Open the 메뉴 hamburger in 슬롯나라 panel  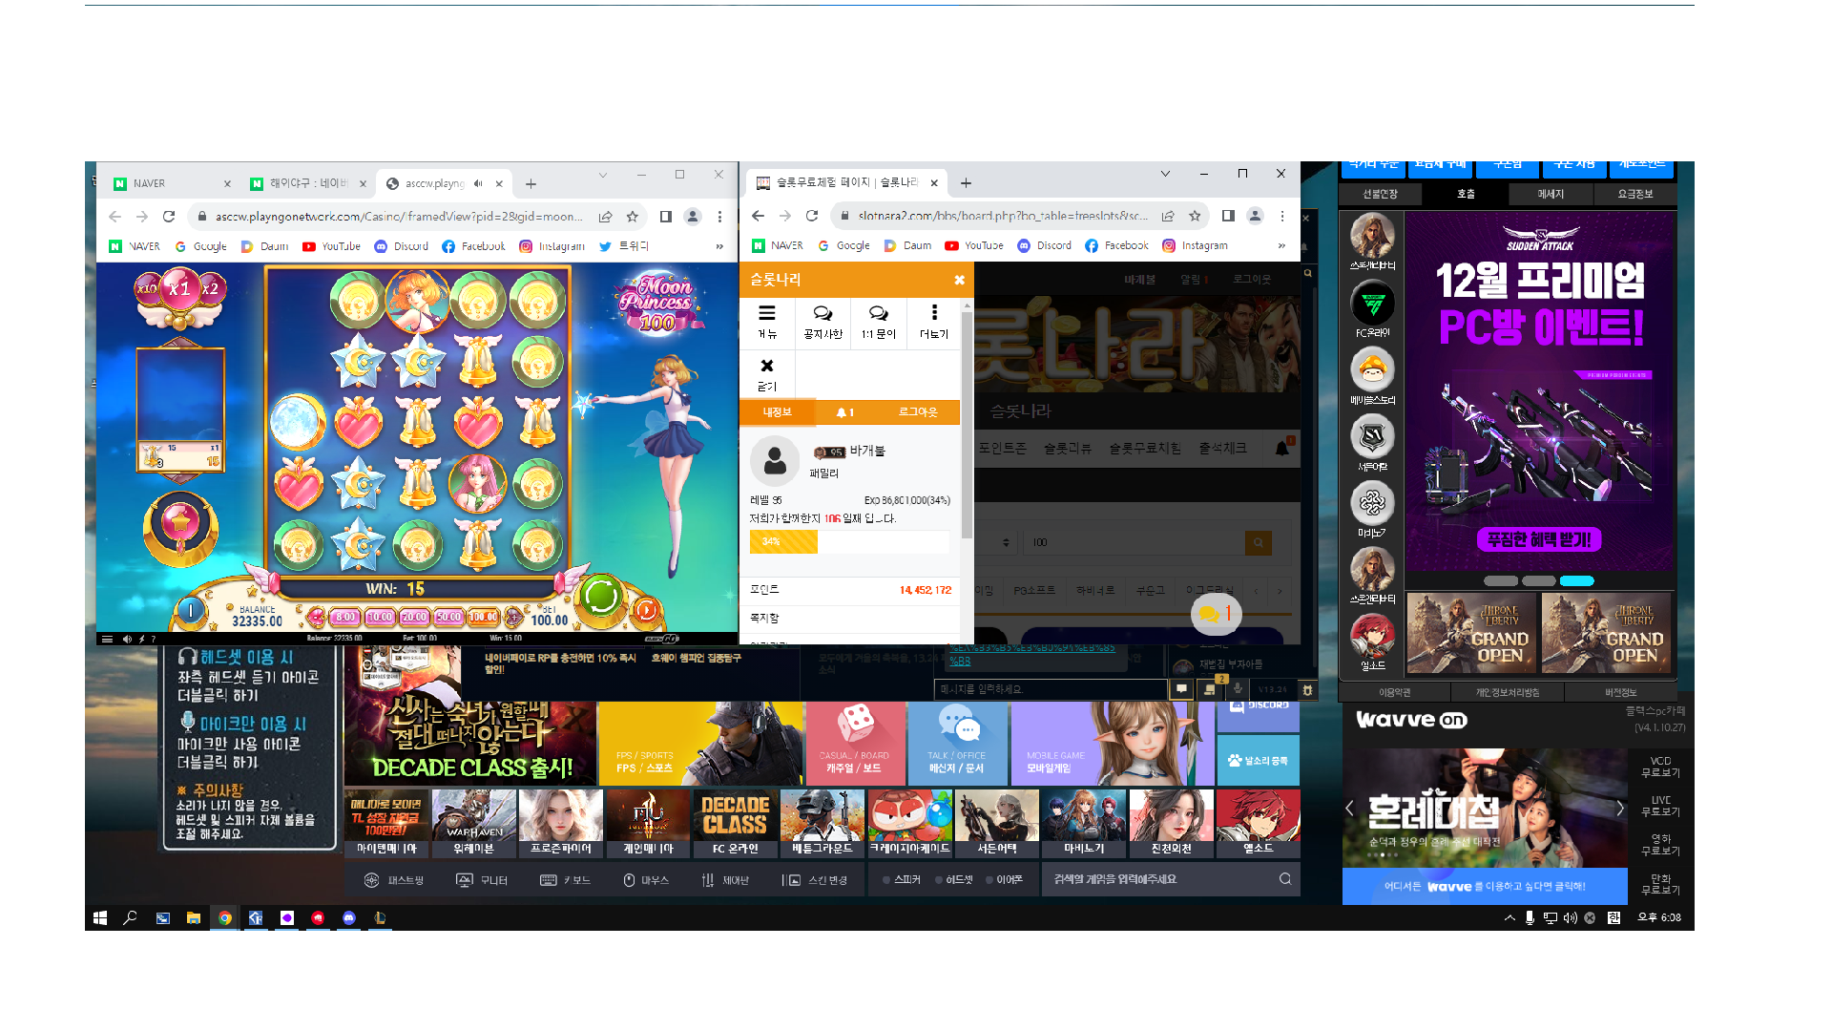pos(767,322)
